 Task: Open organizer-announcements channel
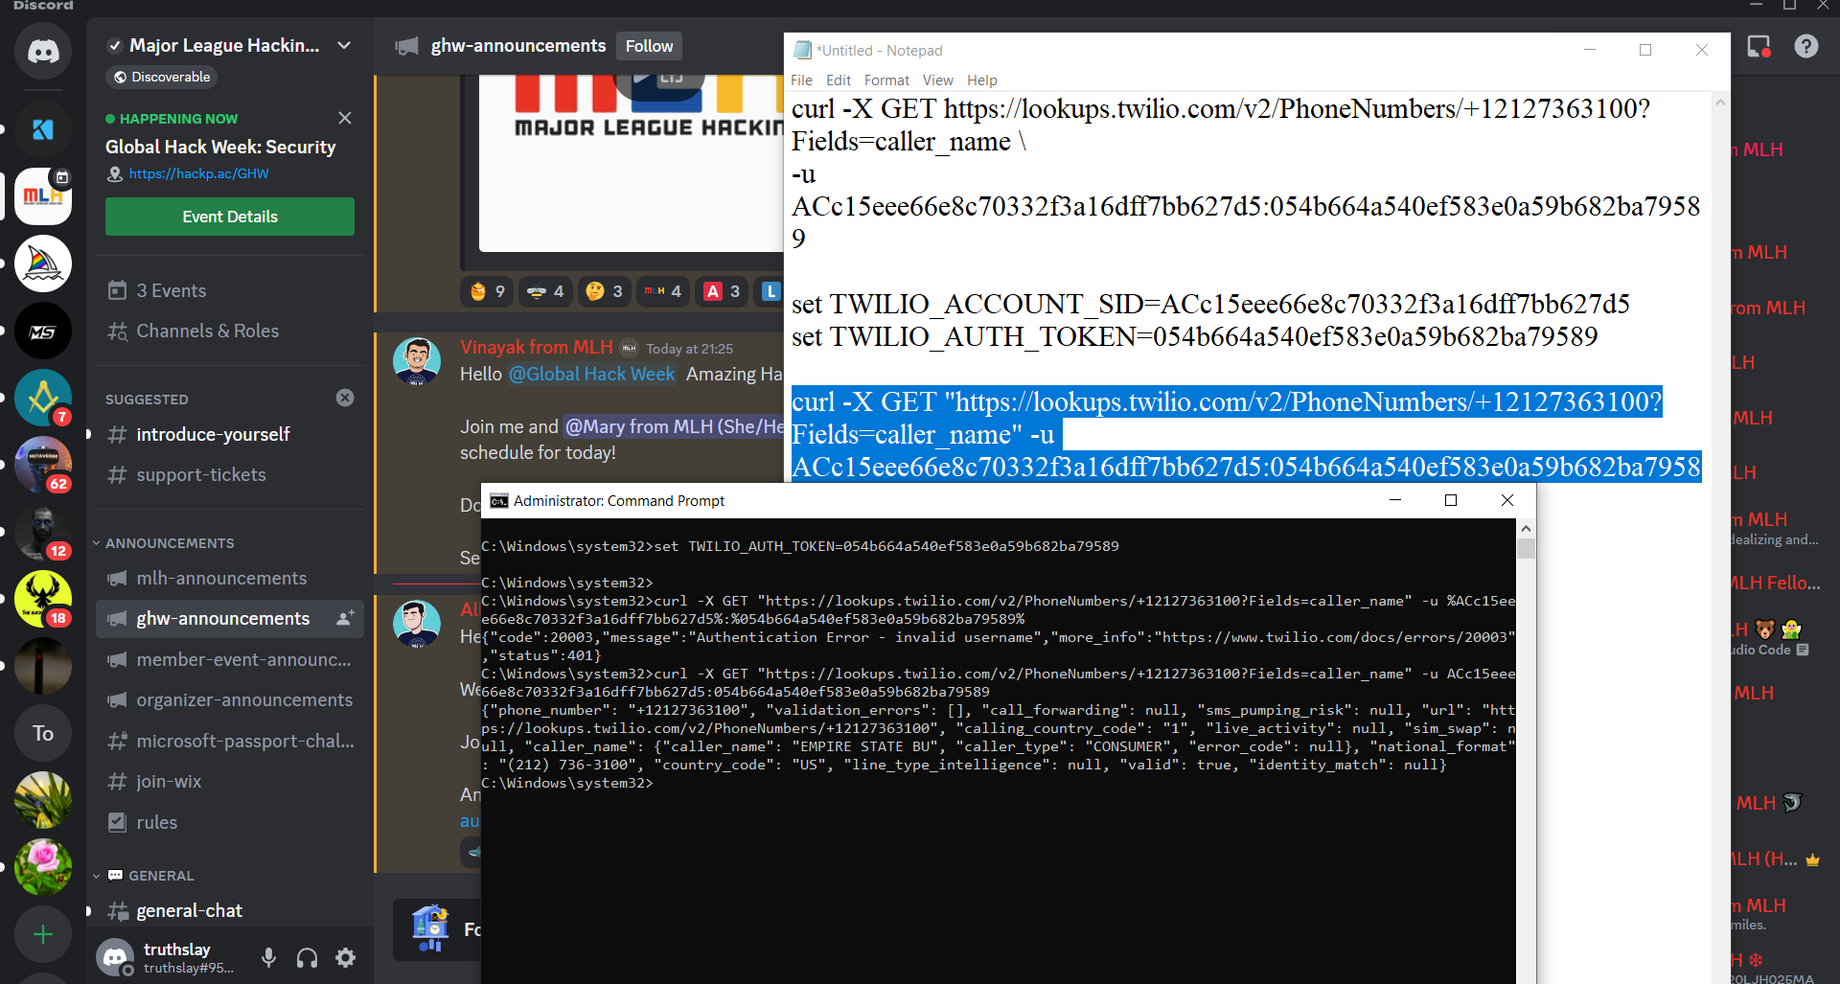(x=230, y=699)
